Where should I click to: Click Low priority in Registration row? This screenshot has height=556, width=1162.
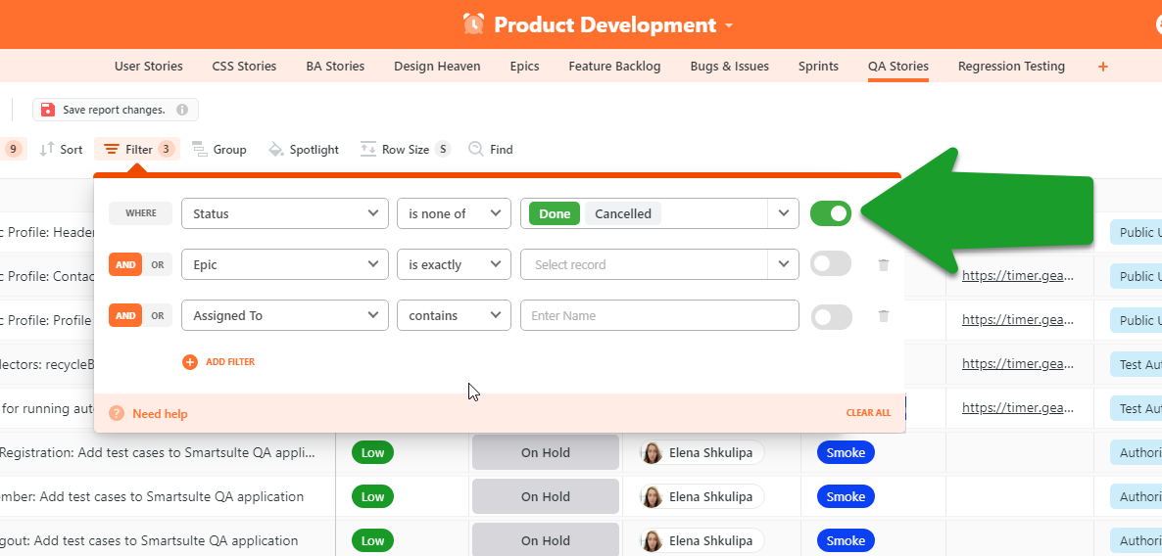[x=372, y=452]
